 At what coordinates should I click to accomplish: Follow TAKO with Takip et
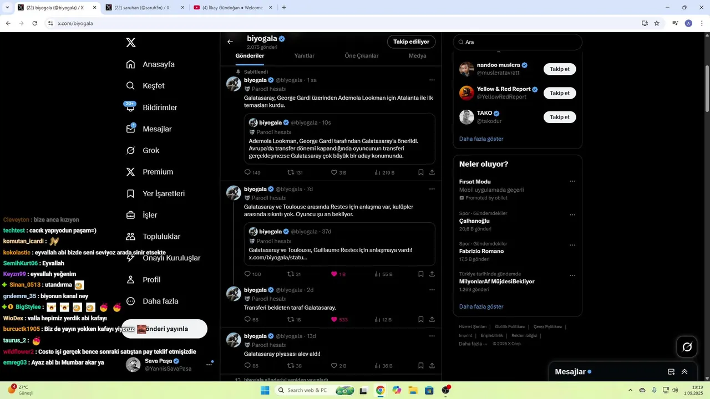[560, 117]
